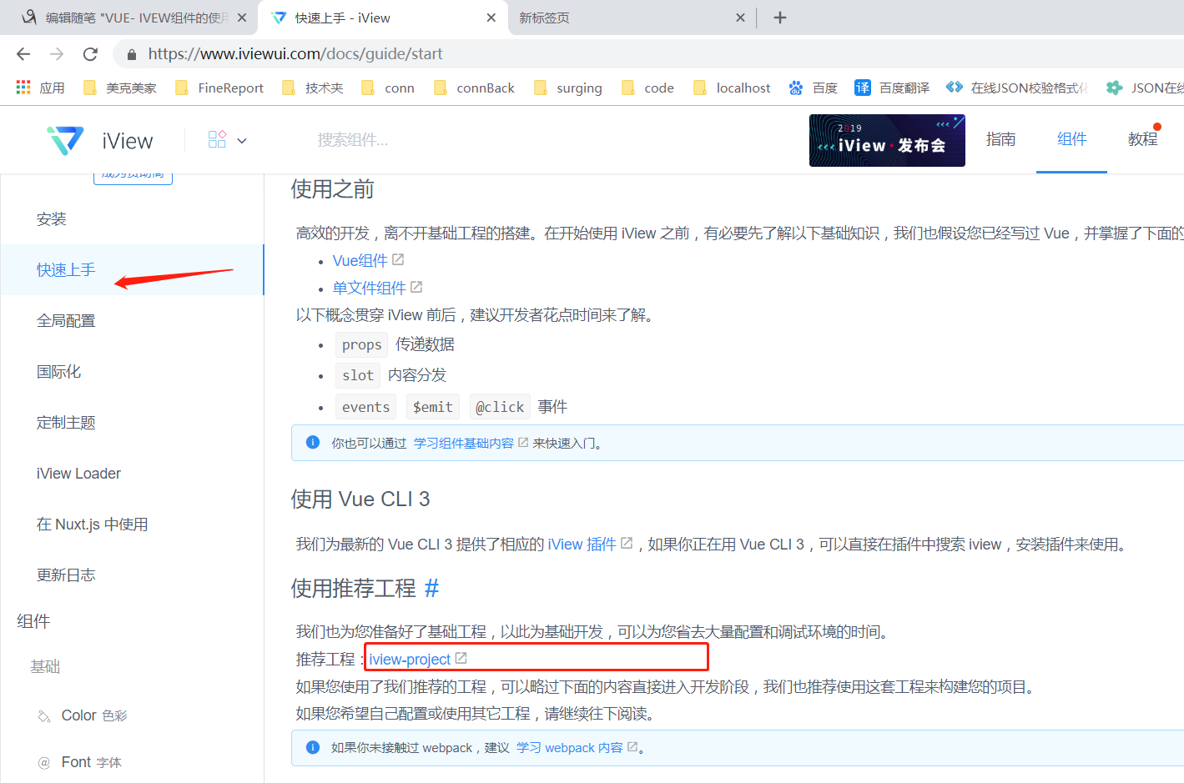Open the 技术类 bookmark folder

tap(313, 88)
